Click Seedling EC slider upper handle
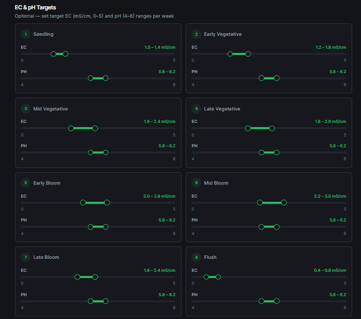This screenshot has height=319, width=361. (x=65, y=54)
